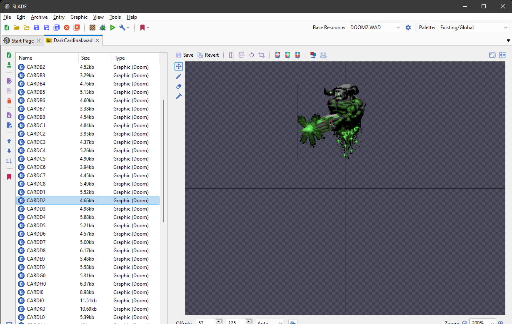The height and width of the screenshot is (324, 512).
Task: Open the Entry menu
Action: tap(59, 17)
